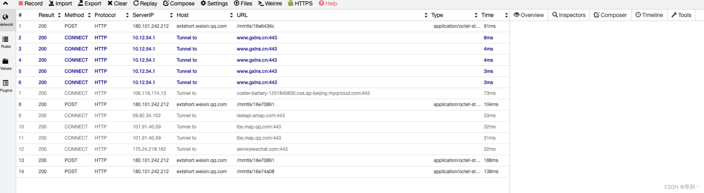This screenshot has width=704, height=193.
Task: Sort by the Method column arrows
Action: [89, 15]
